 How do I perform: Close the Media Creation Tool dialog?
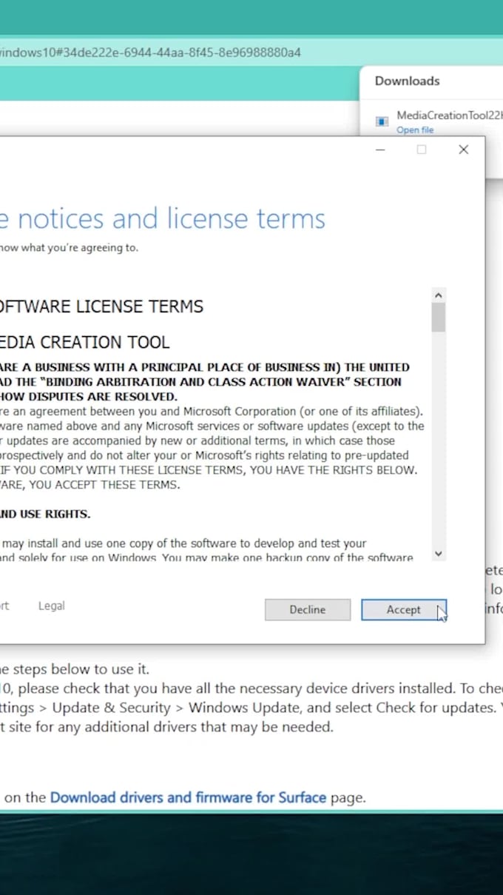tap(464, 150)
